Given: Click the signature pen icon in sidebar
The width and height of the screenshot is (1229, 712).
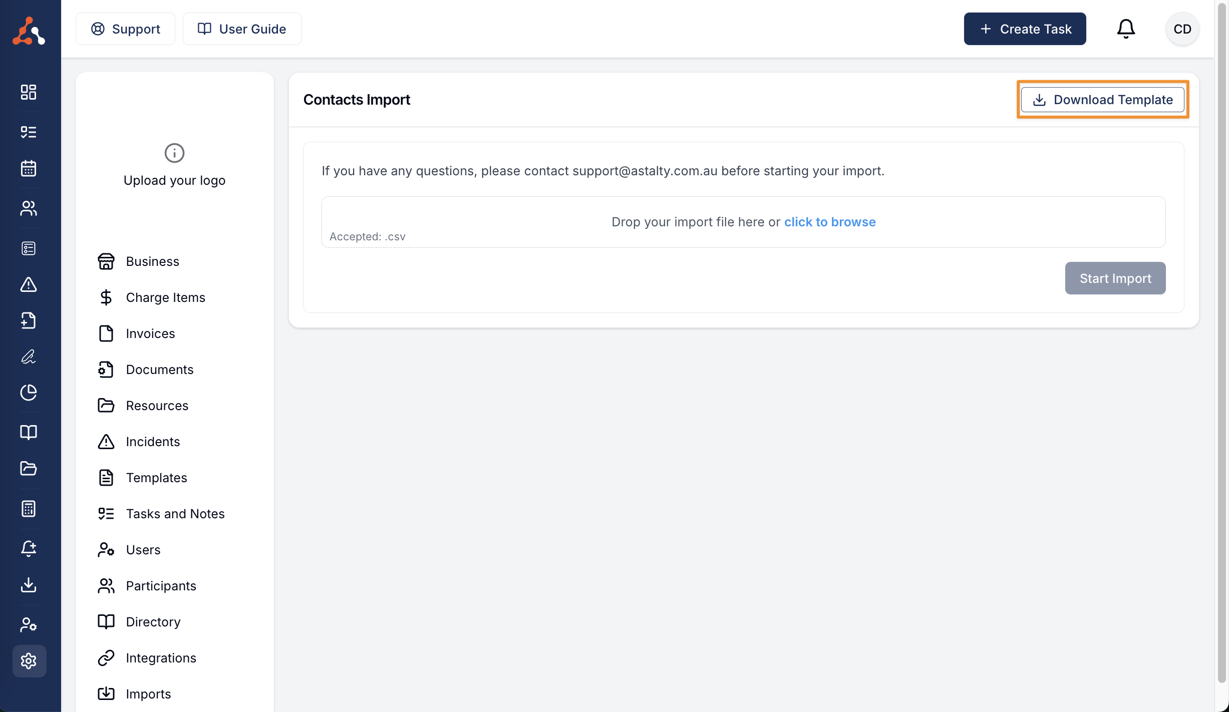Looking at the screenshot, I should coord(29,357).
